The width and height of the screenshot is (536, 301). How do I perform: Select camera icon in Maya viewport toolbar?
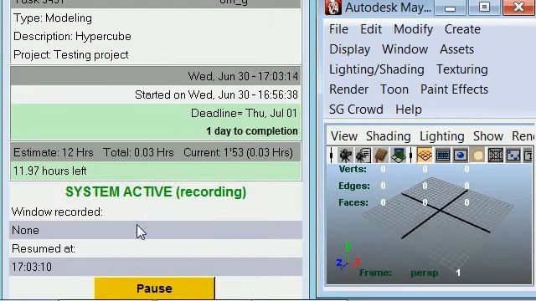coord(345,156)
